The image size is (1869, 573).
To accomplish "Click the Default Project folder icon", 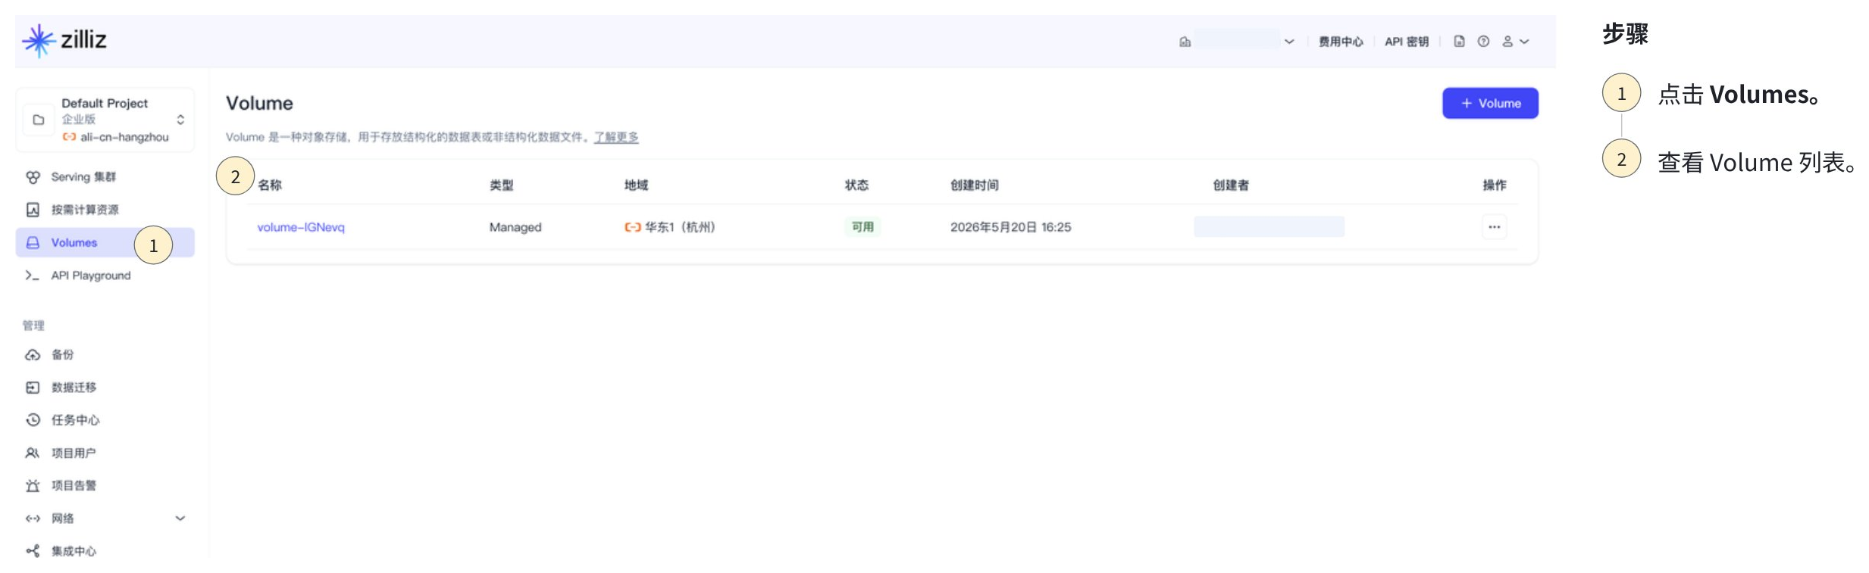I will tap(39, 120).
